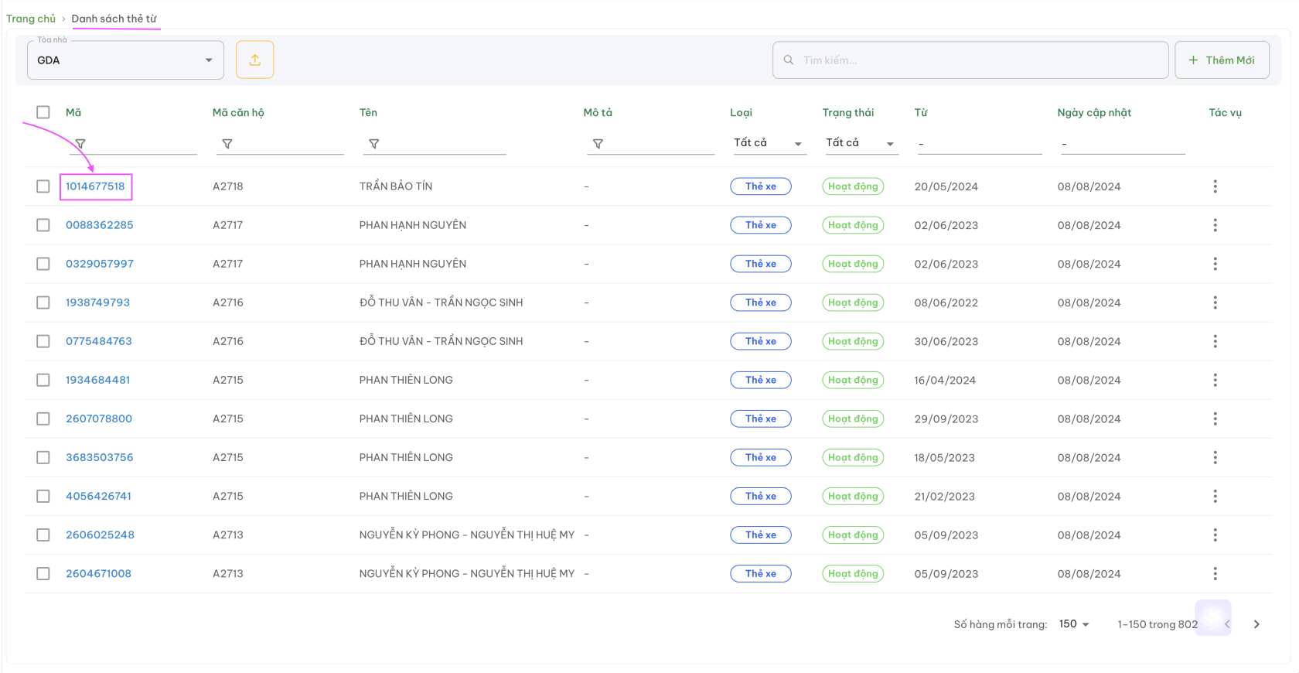Click Danh sách thẻ từ breadcrumb

(x=114, y=19)
